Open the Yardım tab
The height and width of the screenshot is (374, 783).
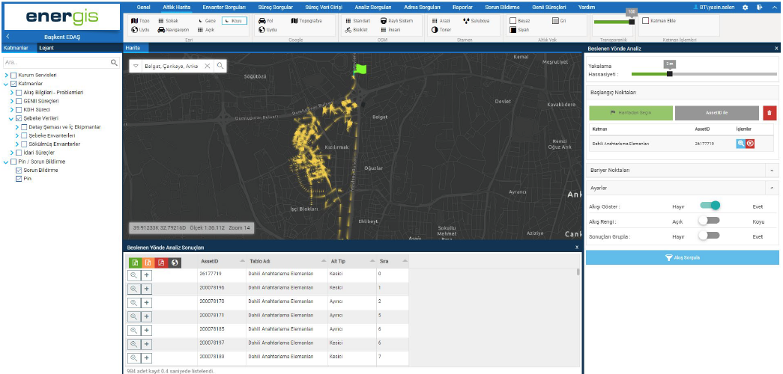coord(586,7)
